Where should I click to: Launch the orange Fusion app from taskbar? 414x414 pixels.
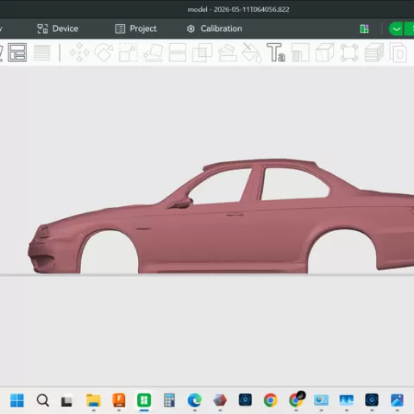coord(119,400)
